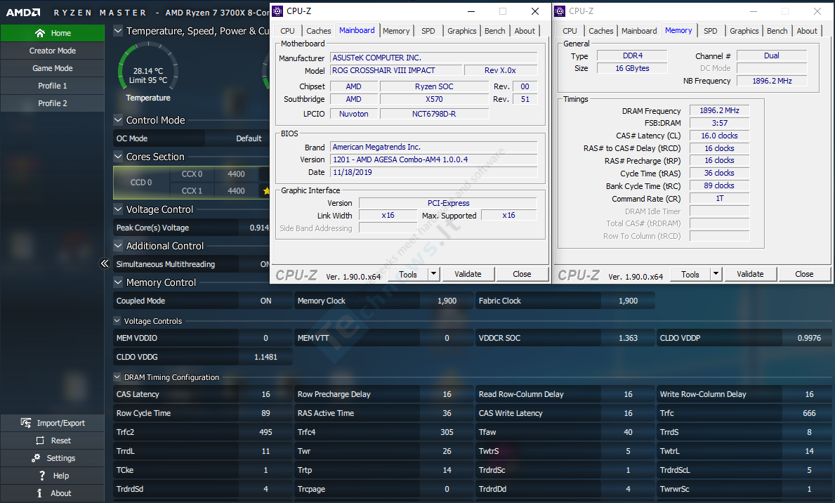This screenshot has width=835, height=503.
Task: Collapse the sidebar with the double-chevron icon
Action: tap(105, 263)
